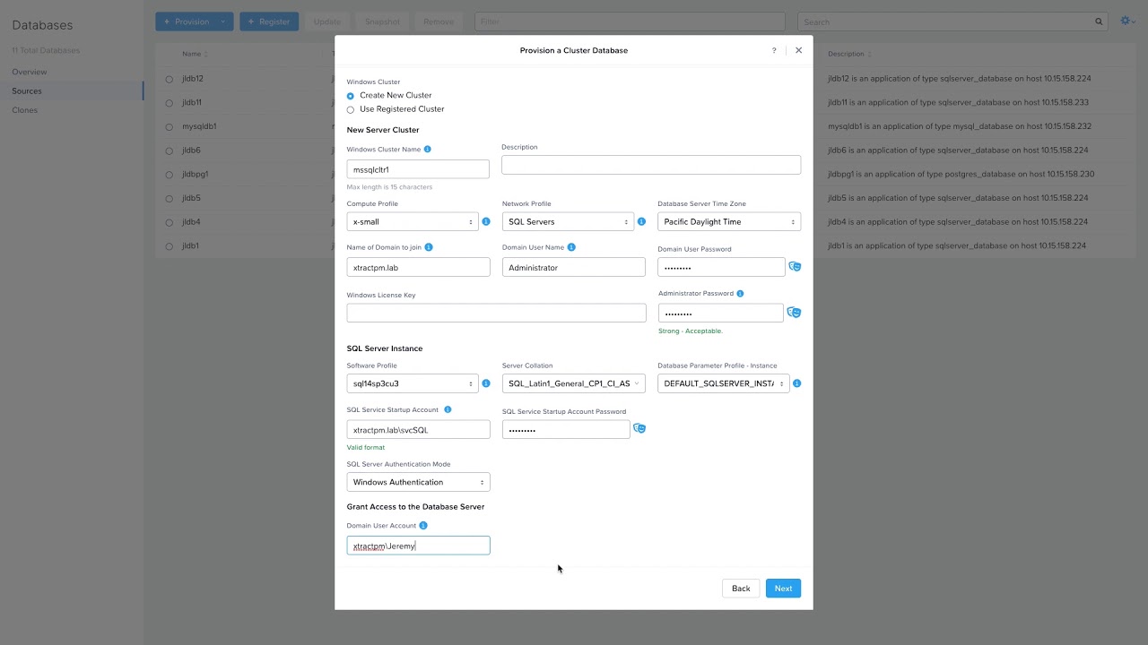Reveal SQL Service Startup Account Password
The image size is (1148, 645).
(639, 429)
